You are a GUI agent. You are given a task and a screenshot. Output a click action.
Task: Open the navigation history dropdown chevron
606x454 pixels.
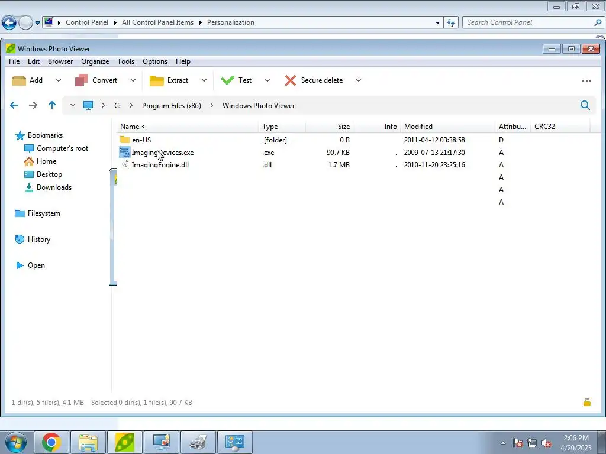[72, 105]
